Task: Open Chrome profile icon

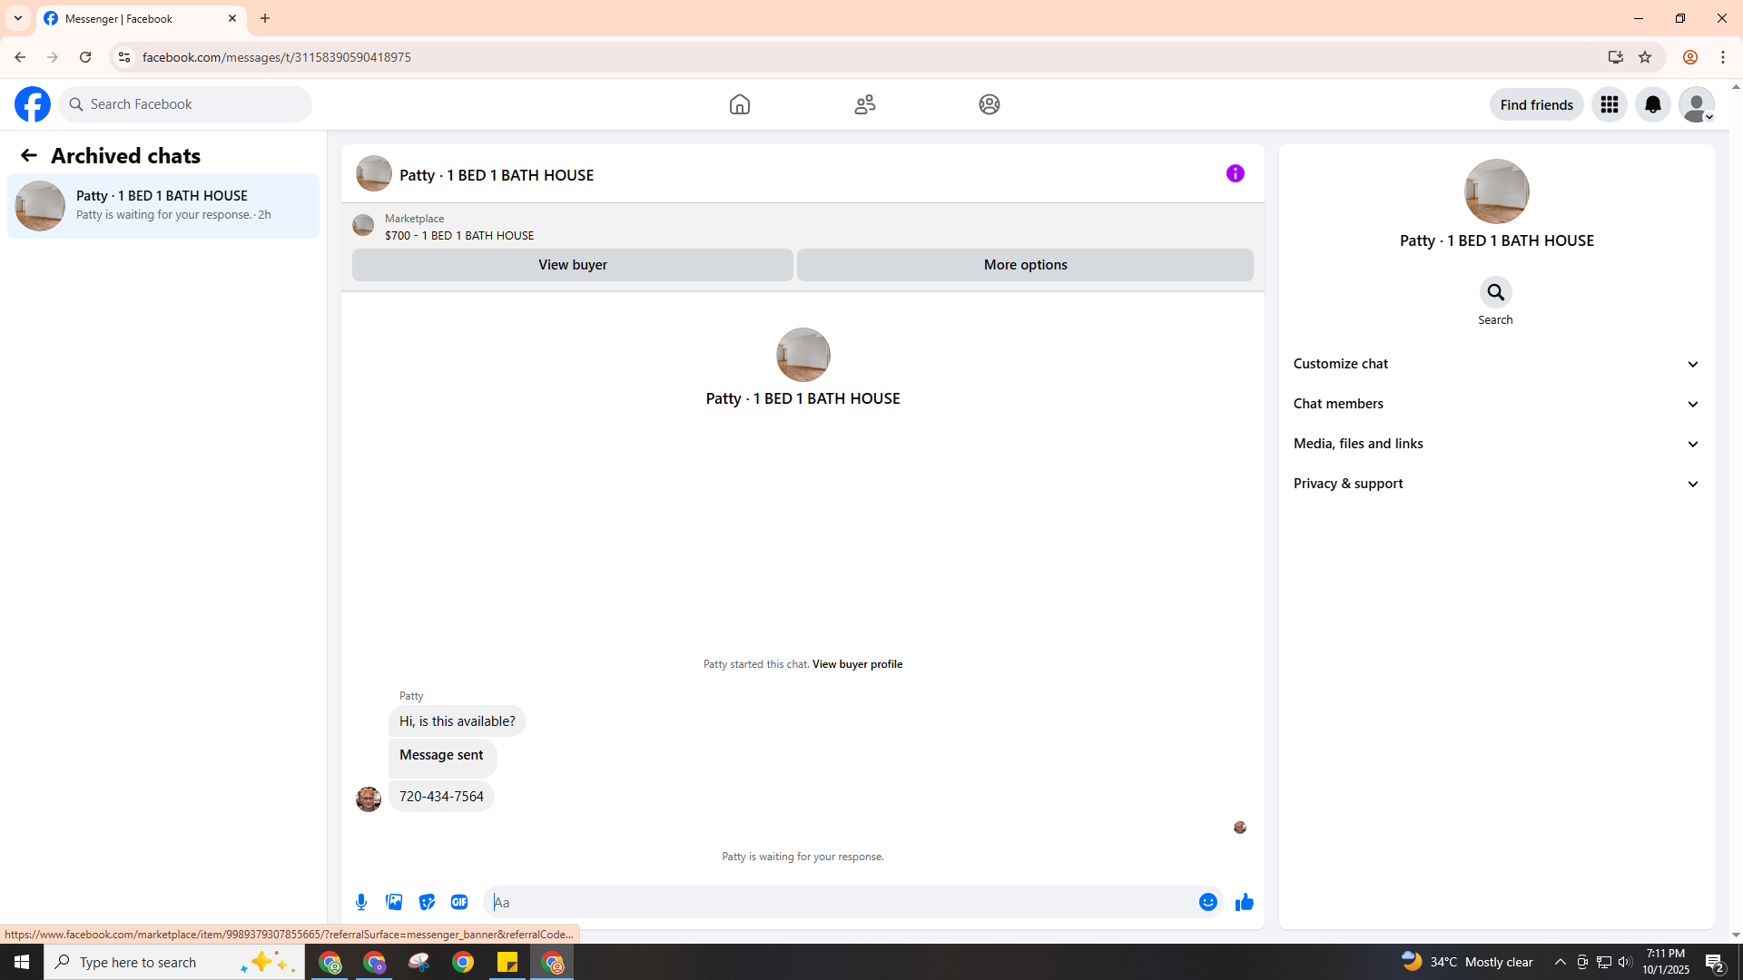Action: click(1689, 57)
